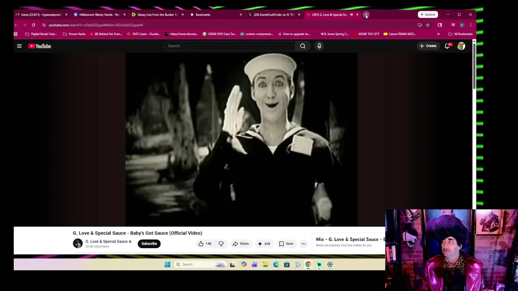The height and width of the screenshot is (291, 518).
Task: Click the Mix - G. Love & Special Sauce heading
Action: 350,239
